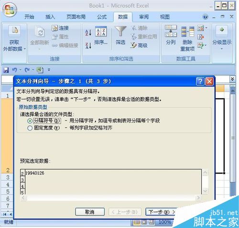Open the View tab

pos(164,17)
